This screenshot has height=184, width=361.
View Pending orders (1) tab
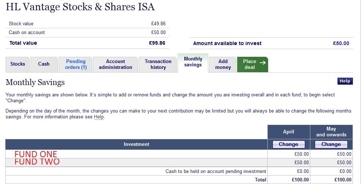[76, 64]
